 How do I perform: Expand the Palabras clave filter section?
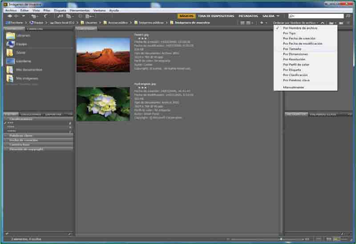coord(21,136)
